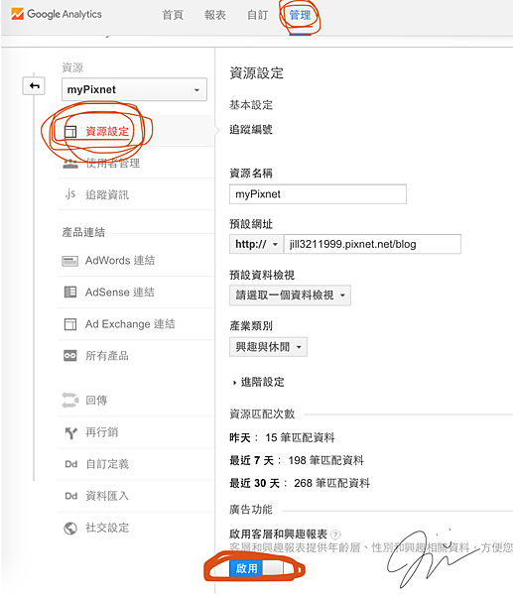Click the Ad Exchange 連結 icon

[x=70, y=324]
